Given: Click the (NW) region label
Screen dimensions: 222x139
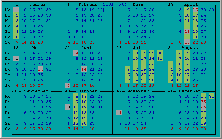Looking at the screenshot, I should (x=122, y=5).
